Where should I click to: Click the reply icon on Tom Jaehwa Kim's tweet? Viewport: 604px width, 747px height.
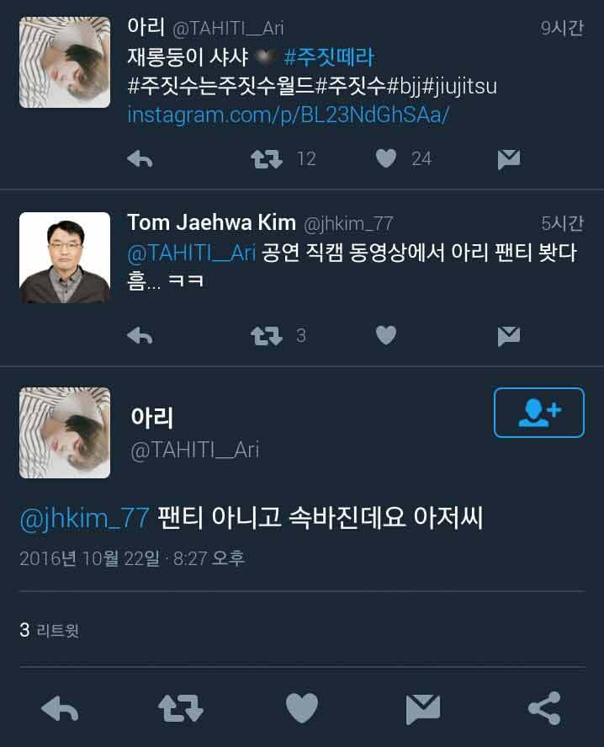(x=140, y=335)
